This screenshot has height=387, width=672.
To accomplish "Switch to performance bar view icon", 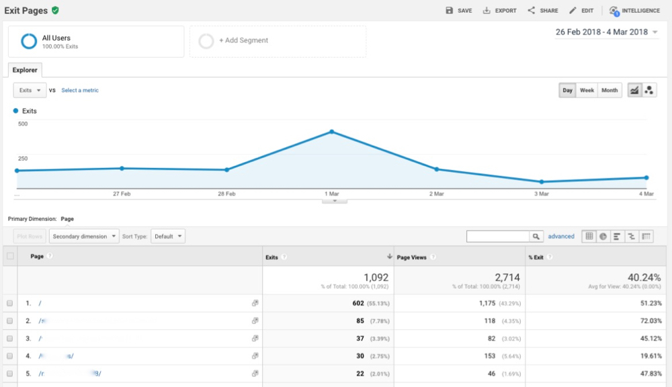I will 618,236.
